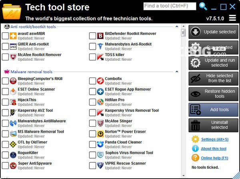The image size is (240, 179).
Task: Click the Super AntiSpyware icon
Action: pos(13,165)
